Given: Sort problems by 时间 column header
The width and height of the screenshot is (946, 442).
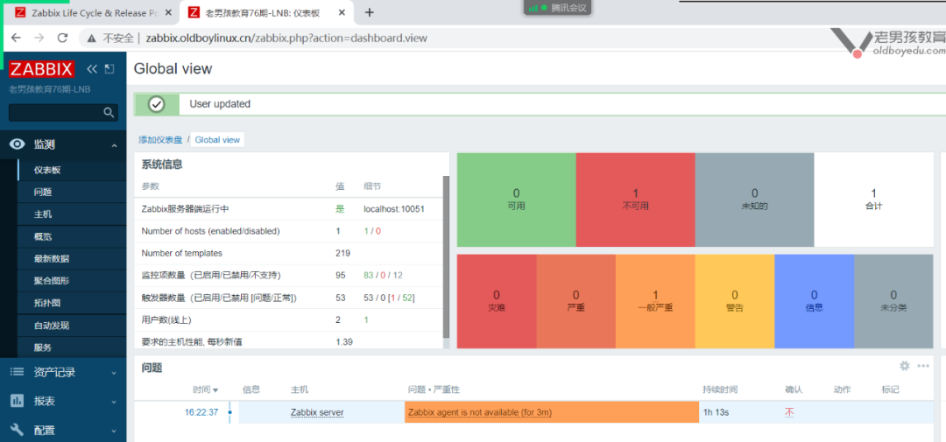Looking at the screenshot, I should point(205,389).
